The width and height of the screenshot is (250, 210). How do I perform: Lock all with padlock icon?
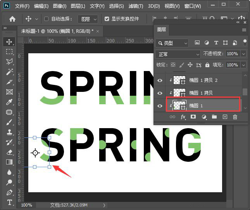coord(207,64)
